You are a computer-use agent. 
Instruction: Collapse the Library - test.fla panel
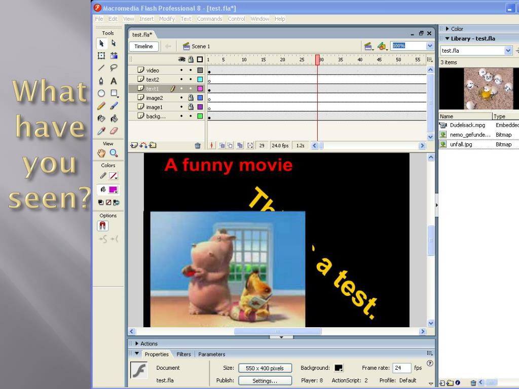[448, 38]
